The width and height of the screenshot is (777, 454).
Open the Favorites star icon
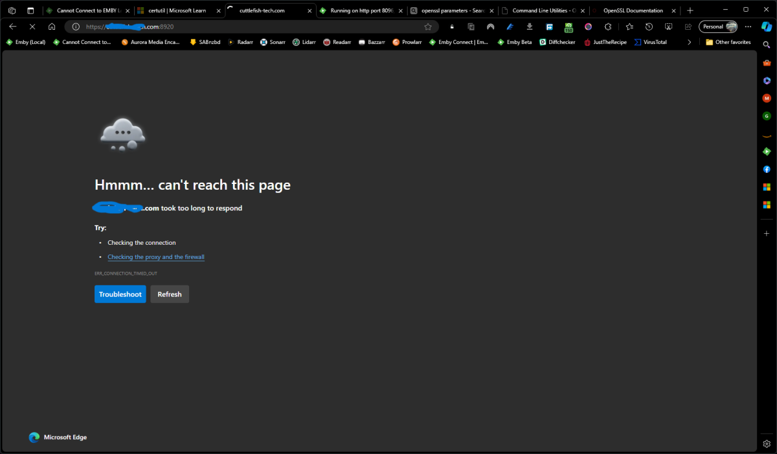[629, 27]
